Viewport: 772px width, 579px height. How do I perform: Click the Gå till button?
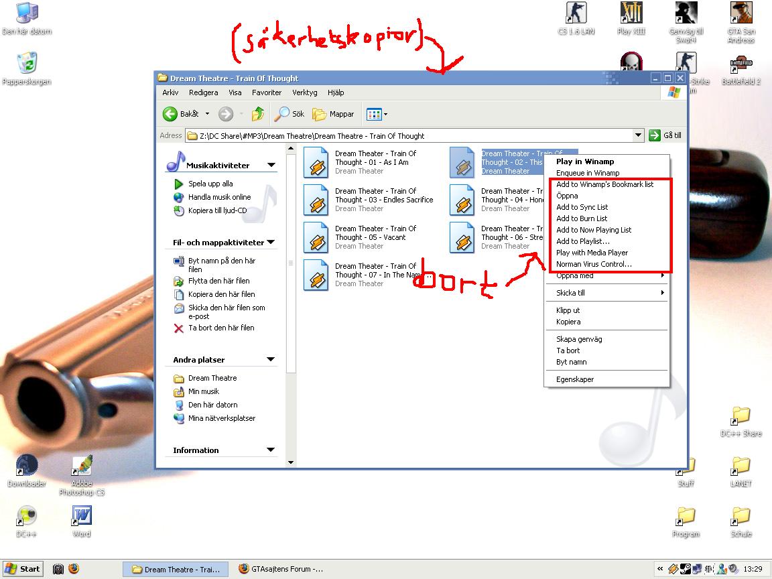(665, 135)
